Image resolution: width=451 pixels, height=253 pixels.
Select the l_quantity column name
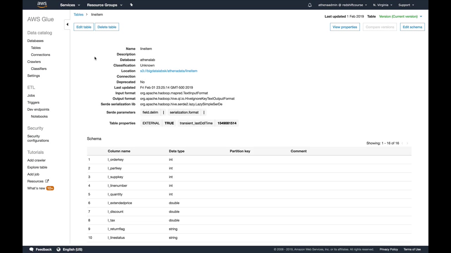115,194
